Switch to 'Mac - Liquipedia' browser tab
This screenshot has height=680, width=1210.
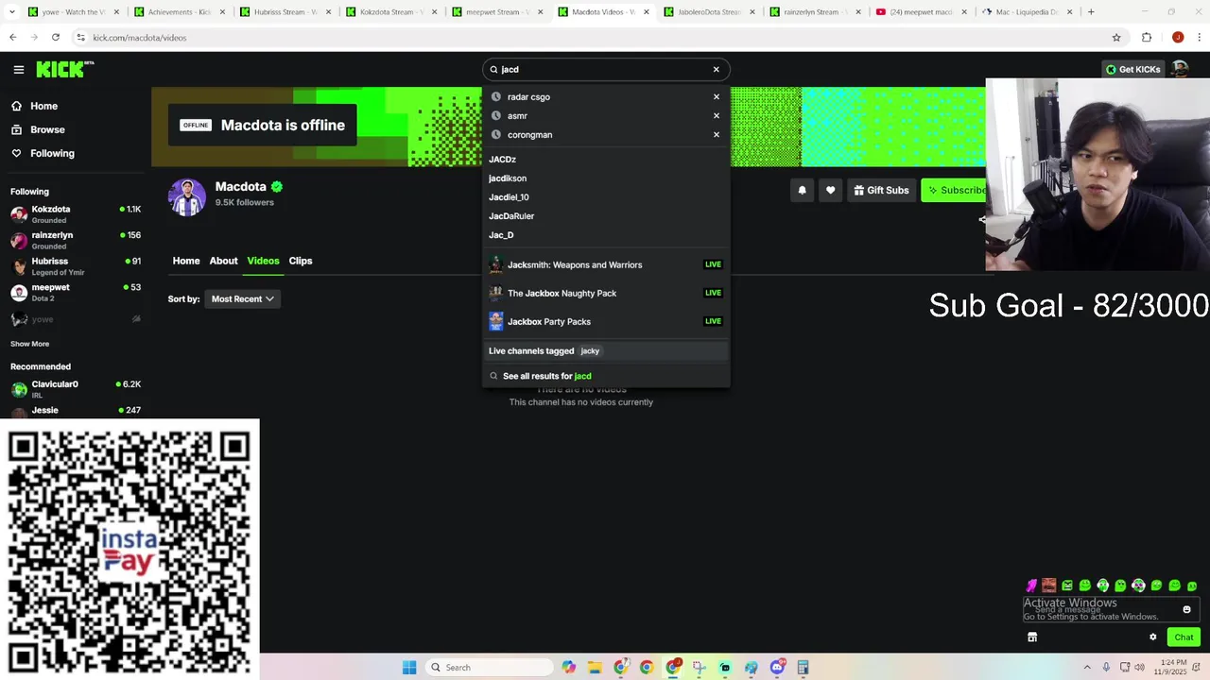tap(1025, 12)
